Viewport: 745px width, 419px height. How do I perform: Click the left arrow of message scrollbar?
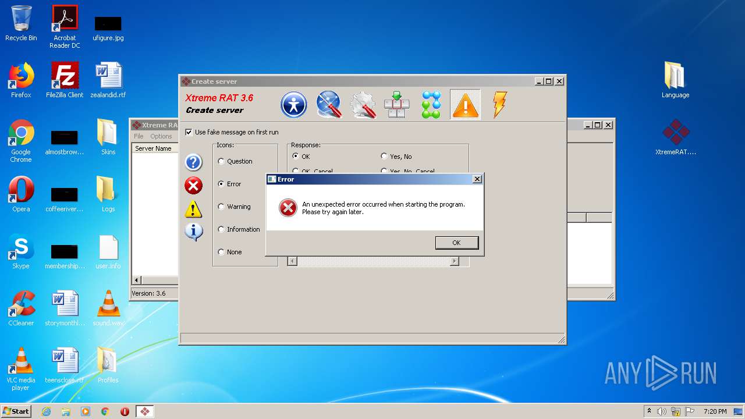pos(293,261)
